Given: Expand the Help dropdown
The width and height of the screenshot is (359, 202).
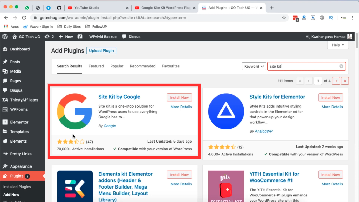Looking at the screenshot, I should click(338, 45).
